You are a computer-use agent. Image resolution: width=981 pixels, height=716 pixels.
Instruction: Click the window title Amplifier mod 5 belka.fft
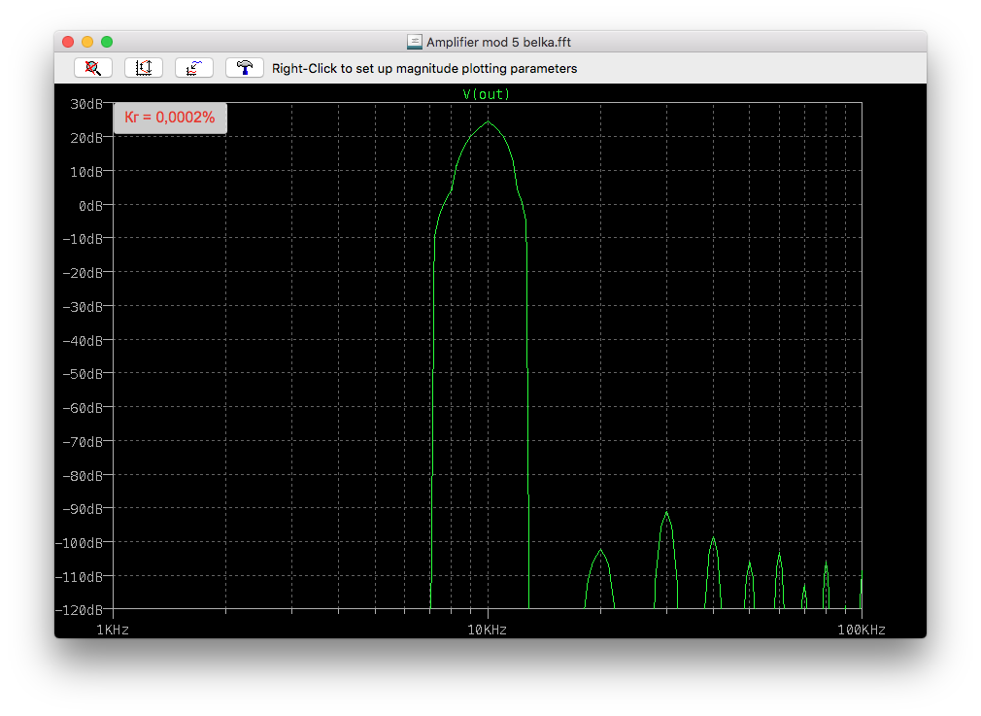click(498, 42)
